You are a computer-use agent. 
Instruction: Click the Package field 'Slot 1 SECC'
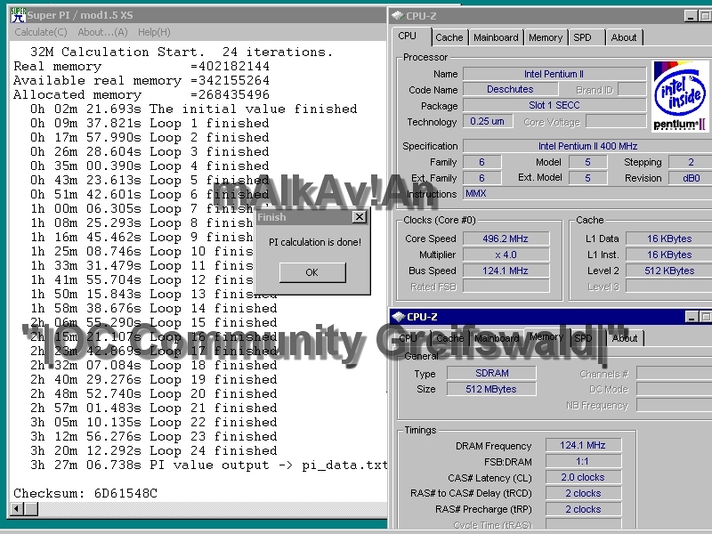coord(554,105)
